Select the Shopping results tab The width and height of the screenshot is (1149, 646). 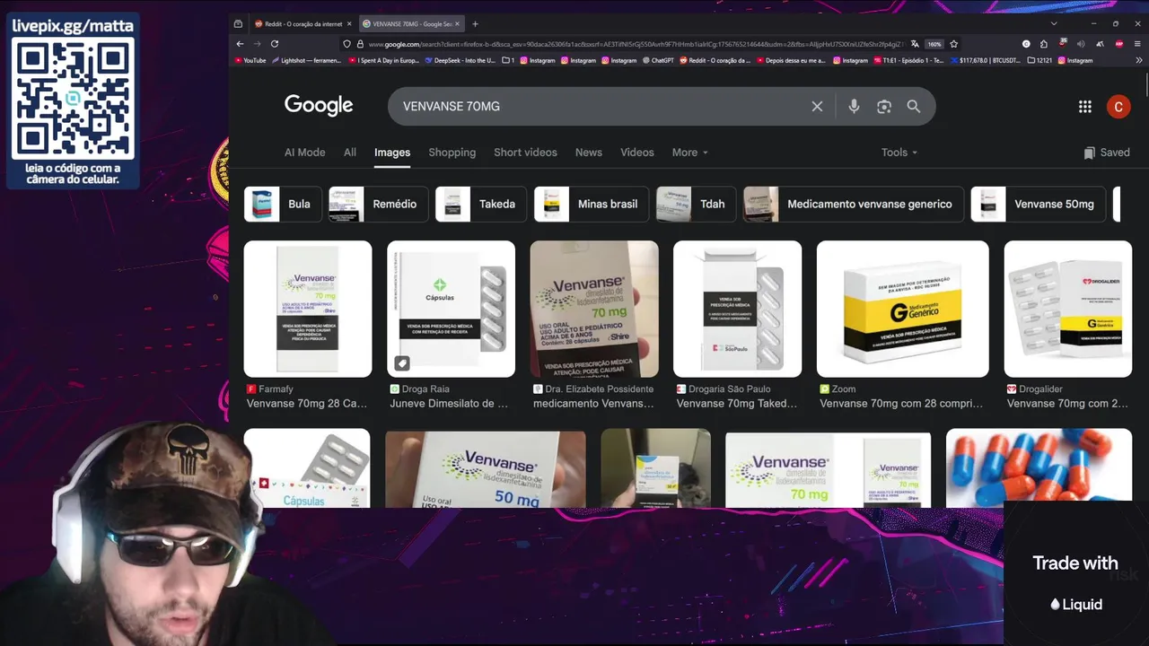[x=452, y=153]
